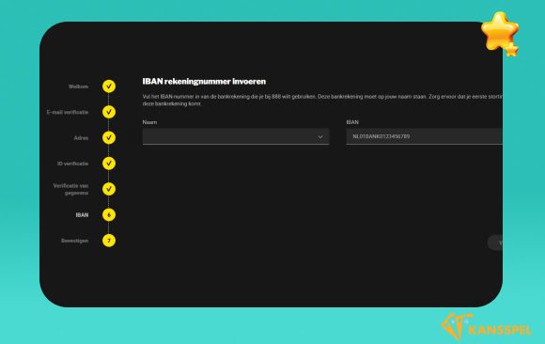Click the E-mail verificatie step checkmark
Image resolution: width=545 pixels, height=344 pixels.
(x=109, y=112)
